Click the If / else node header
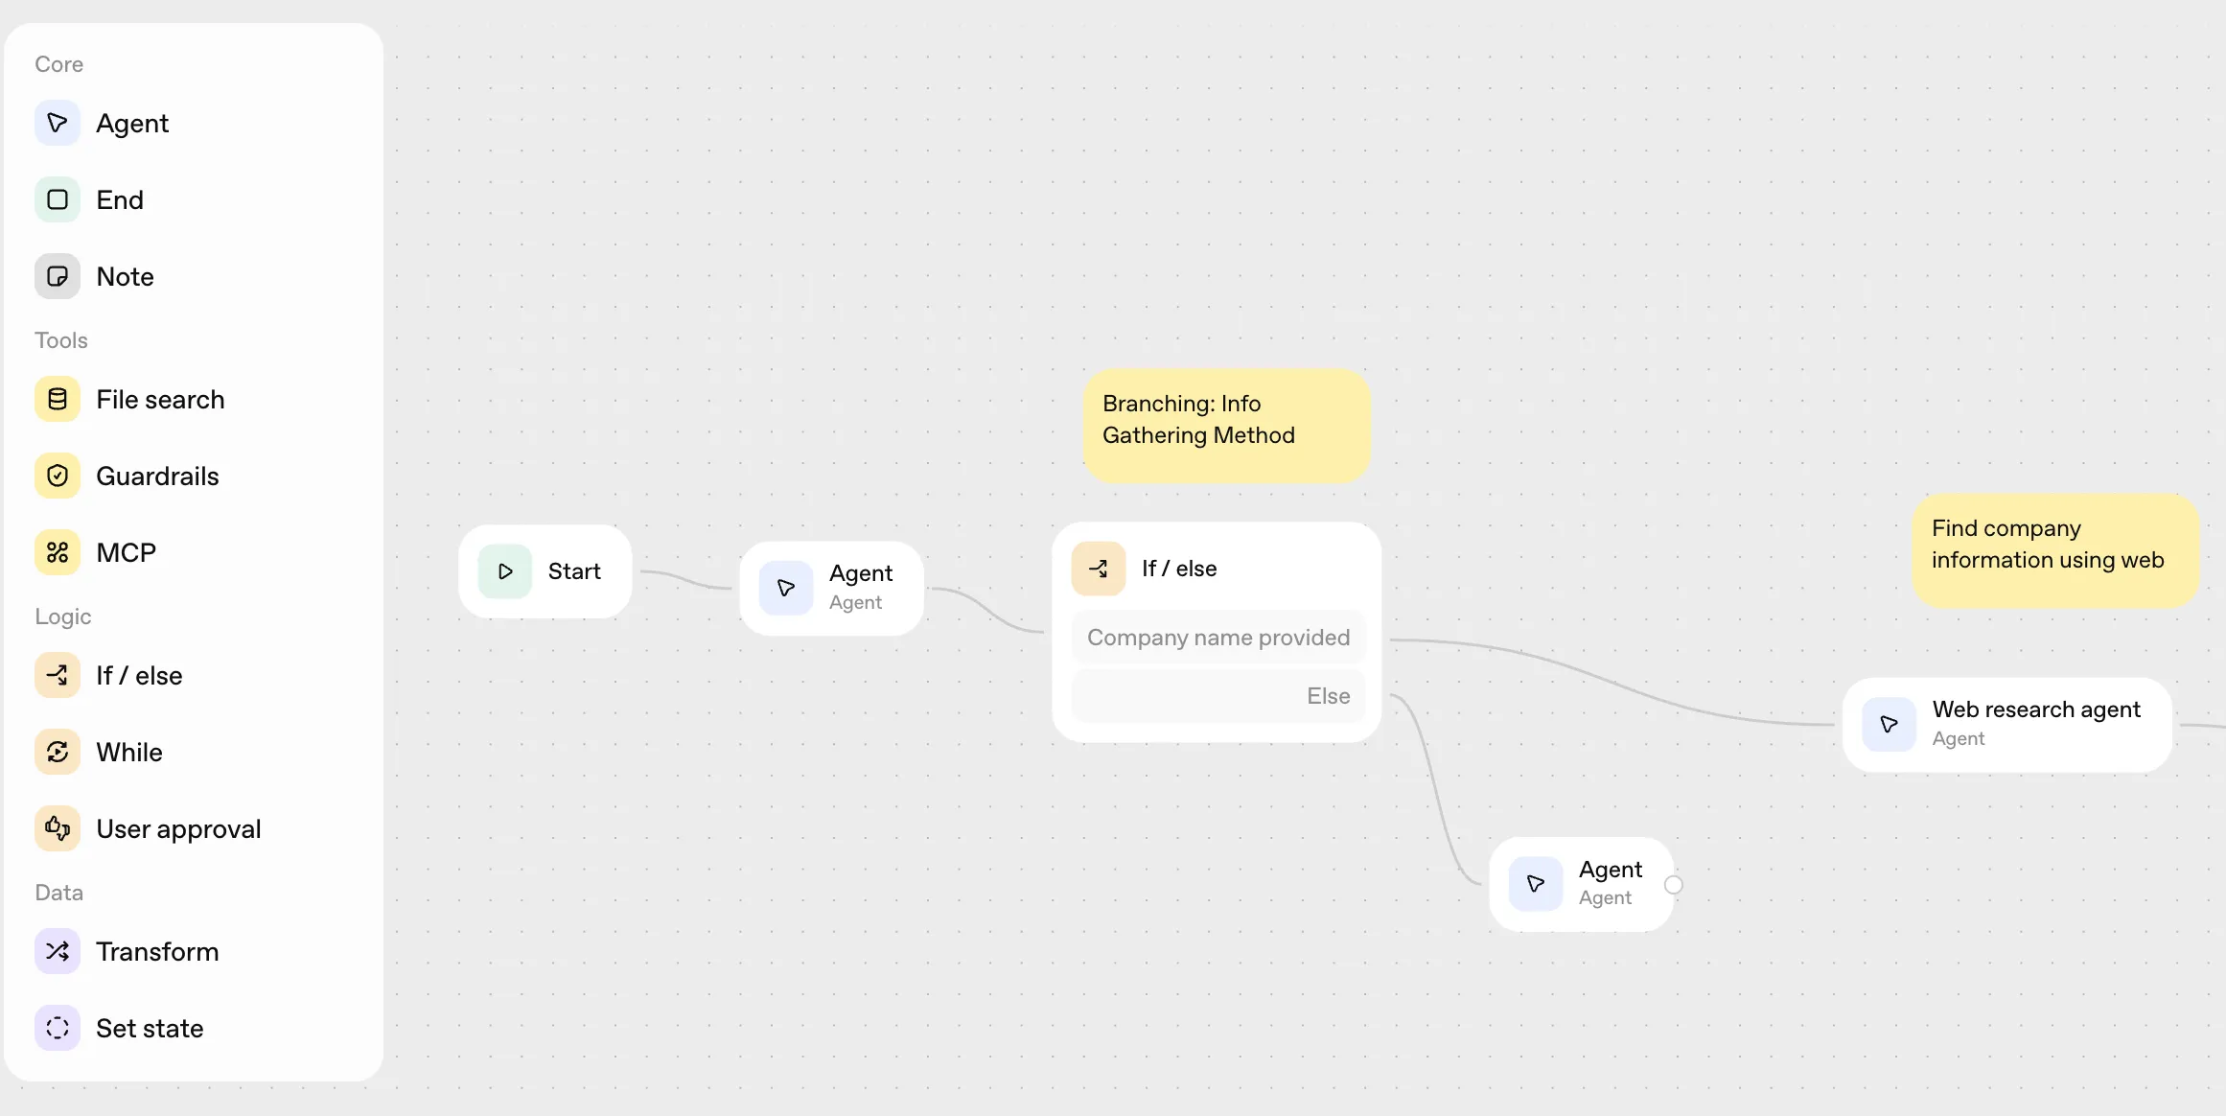The image size is (2226, 1116). click(x=1178, y=569)
